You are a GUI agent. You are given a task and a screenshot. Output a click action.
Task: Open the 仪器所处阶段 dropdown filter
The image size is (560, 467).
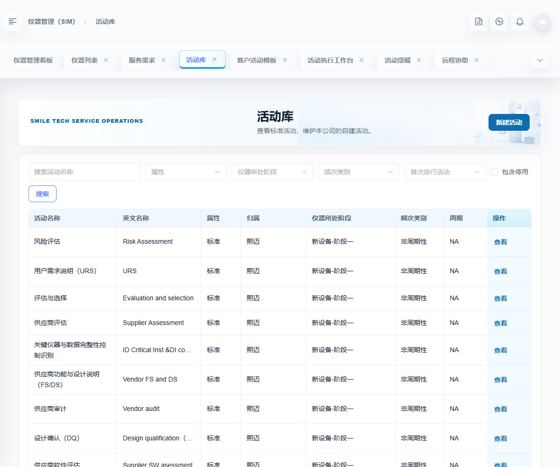click(x=272, y=172)
